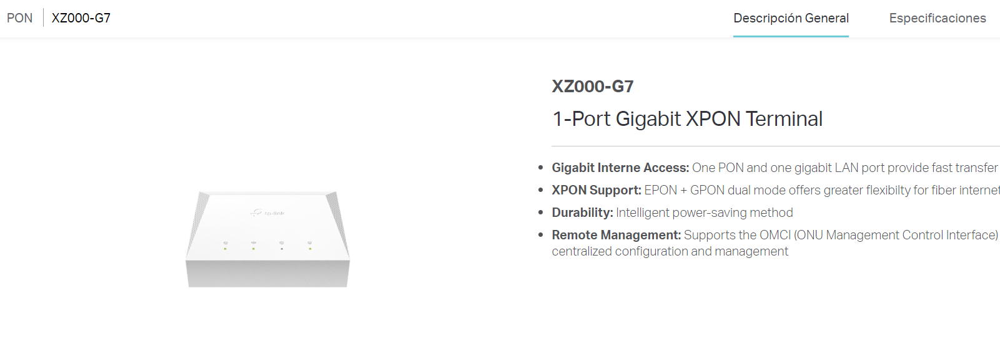Click the XZ000-G7 breadcrumb label

[x=81, y=18]
